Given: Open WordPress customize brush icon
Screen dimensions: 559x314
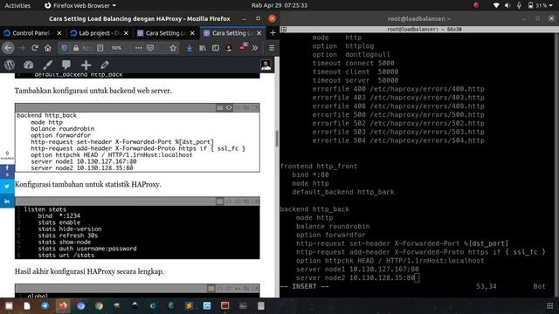Looking at the screenshot, I should 47,65.
